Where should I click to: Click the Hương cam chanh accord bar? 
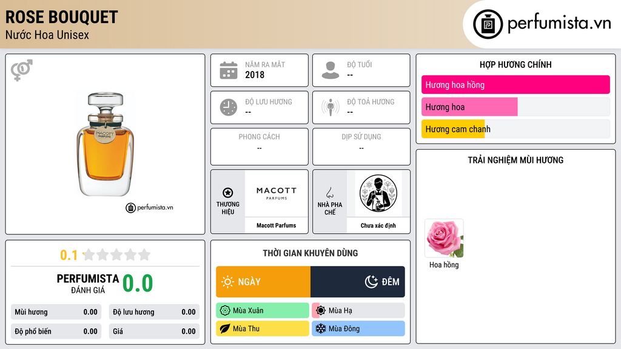pos(515,129)
